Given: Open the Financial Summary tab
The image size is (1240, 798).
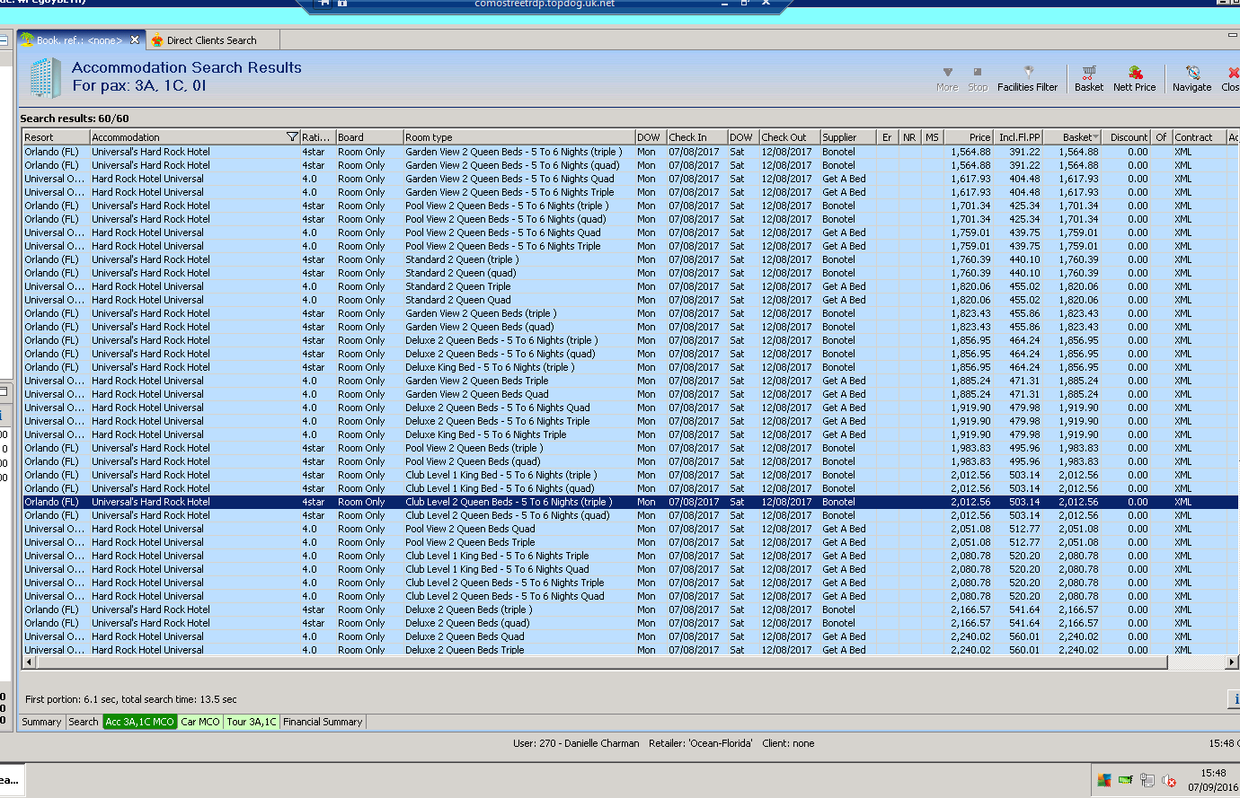Looking at the screenshot, I should click(323, 722).
